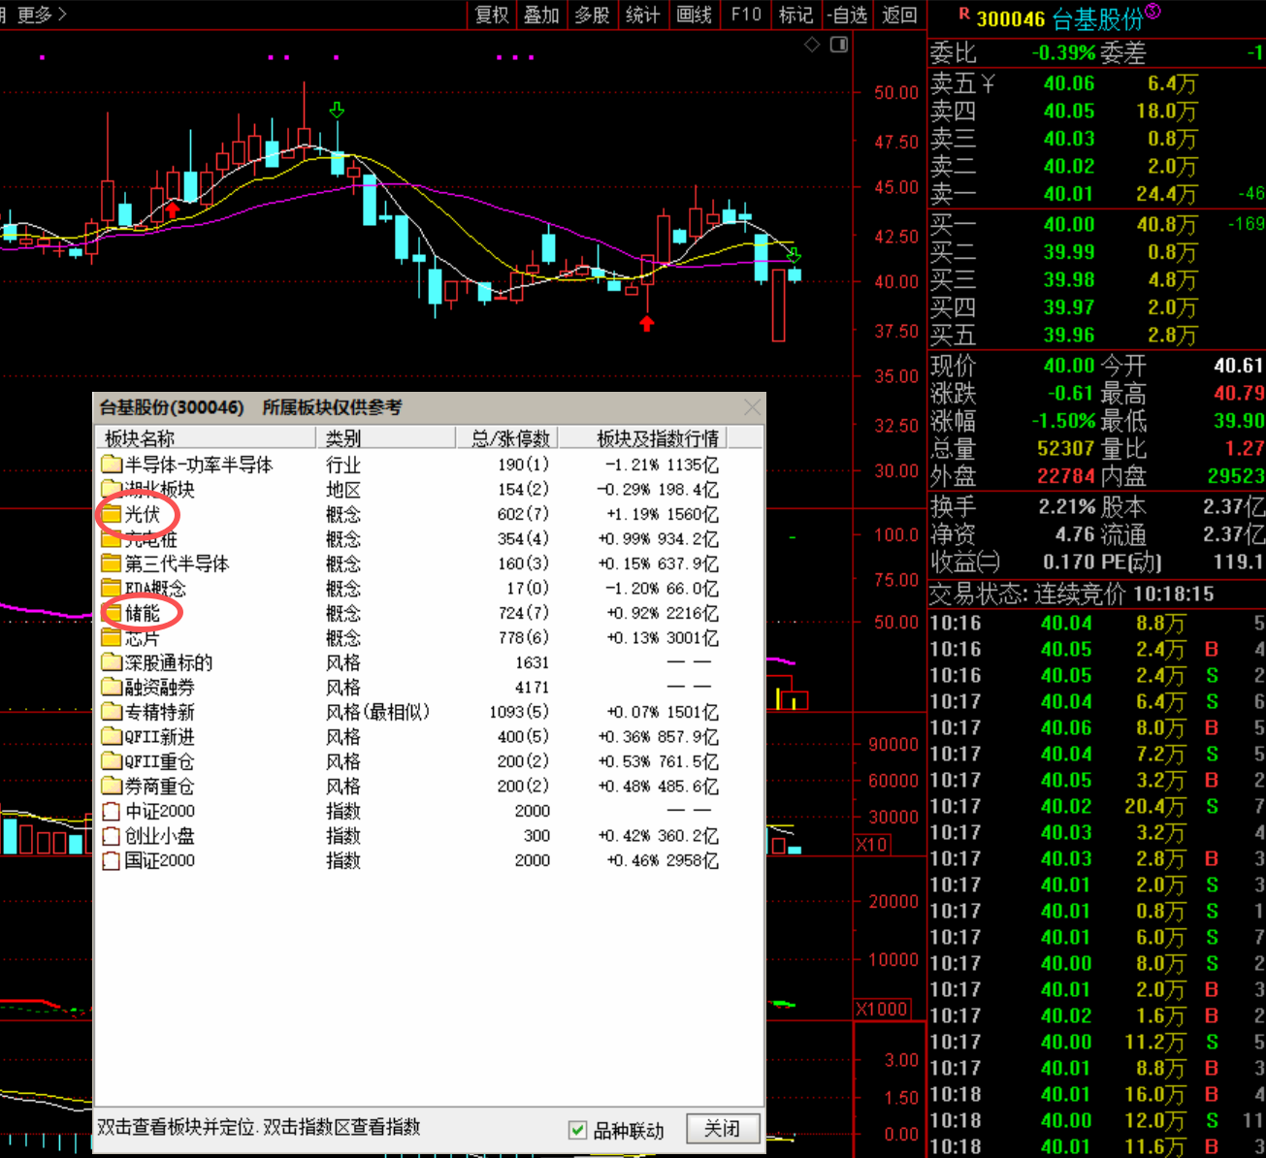
Task: Click the 深股通标的 folder icon
Action: (112, 662)
